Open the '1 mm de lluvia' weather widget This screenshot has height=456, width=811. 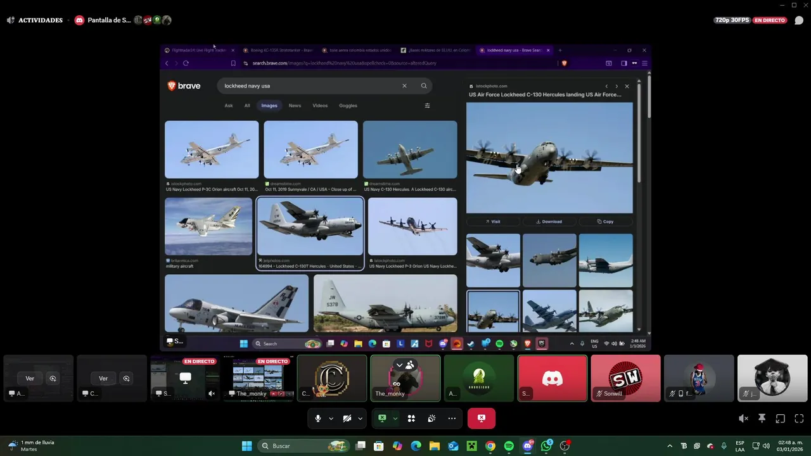[30, 446]
